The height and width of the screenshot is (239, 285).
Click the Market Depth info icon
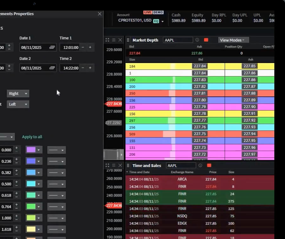pyautogui.click(x=197, y=40)
